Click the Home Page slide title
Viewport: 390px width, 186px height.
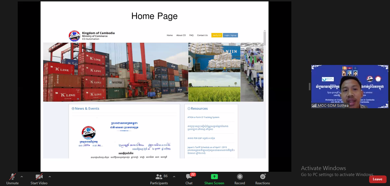(x=154, y=16)
